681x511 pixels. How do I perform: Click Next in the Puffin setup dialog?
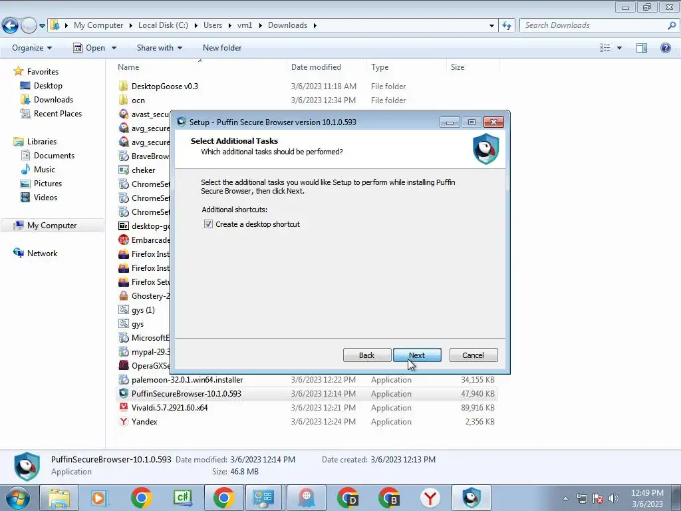[417, 355]
